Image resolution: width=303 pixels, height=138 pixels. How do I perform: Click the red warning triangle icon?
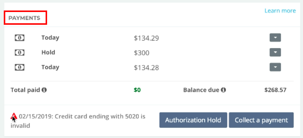tap(14, 116)
